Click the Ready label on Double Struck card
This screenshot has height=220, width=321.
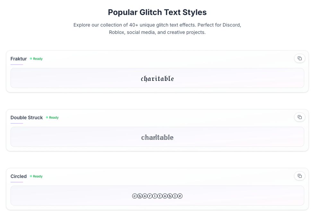point(54,117)
